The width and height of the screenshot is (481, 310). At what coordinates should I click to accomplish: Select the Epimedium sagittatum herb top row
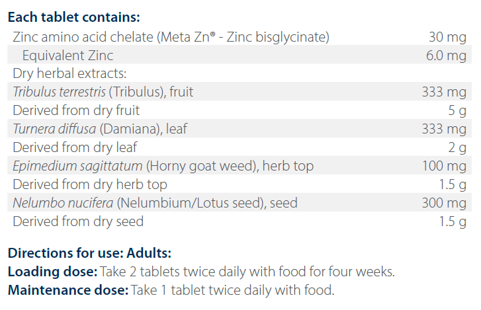(x=163, y=166)
